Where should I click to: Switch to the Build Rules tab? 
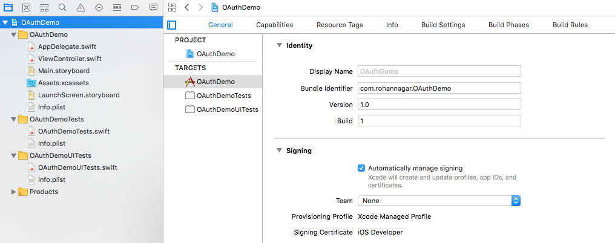click(x=570, y=25)
